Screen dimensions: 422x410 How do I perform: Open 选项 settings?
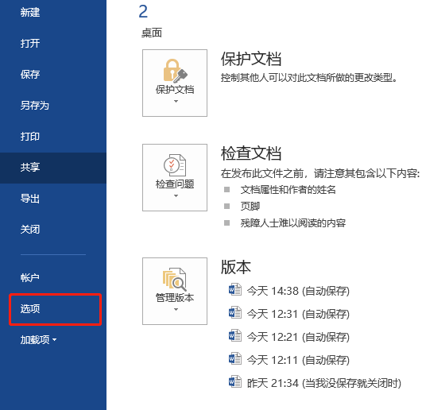coord(30,309)
